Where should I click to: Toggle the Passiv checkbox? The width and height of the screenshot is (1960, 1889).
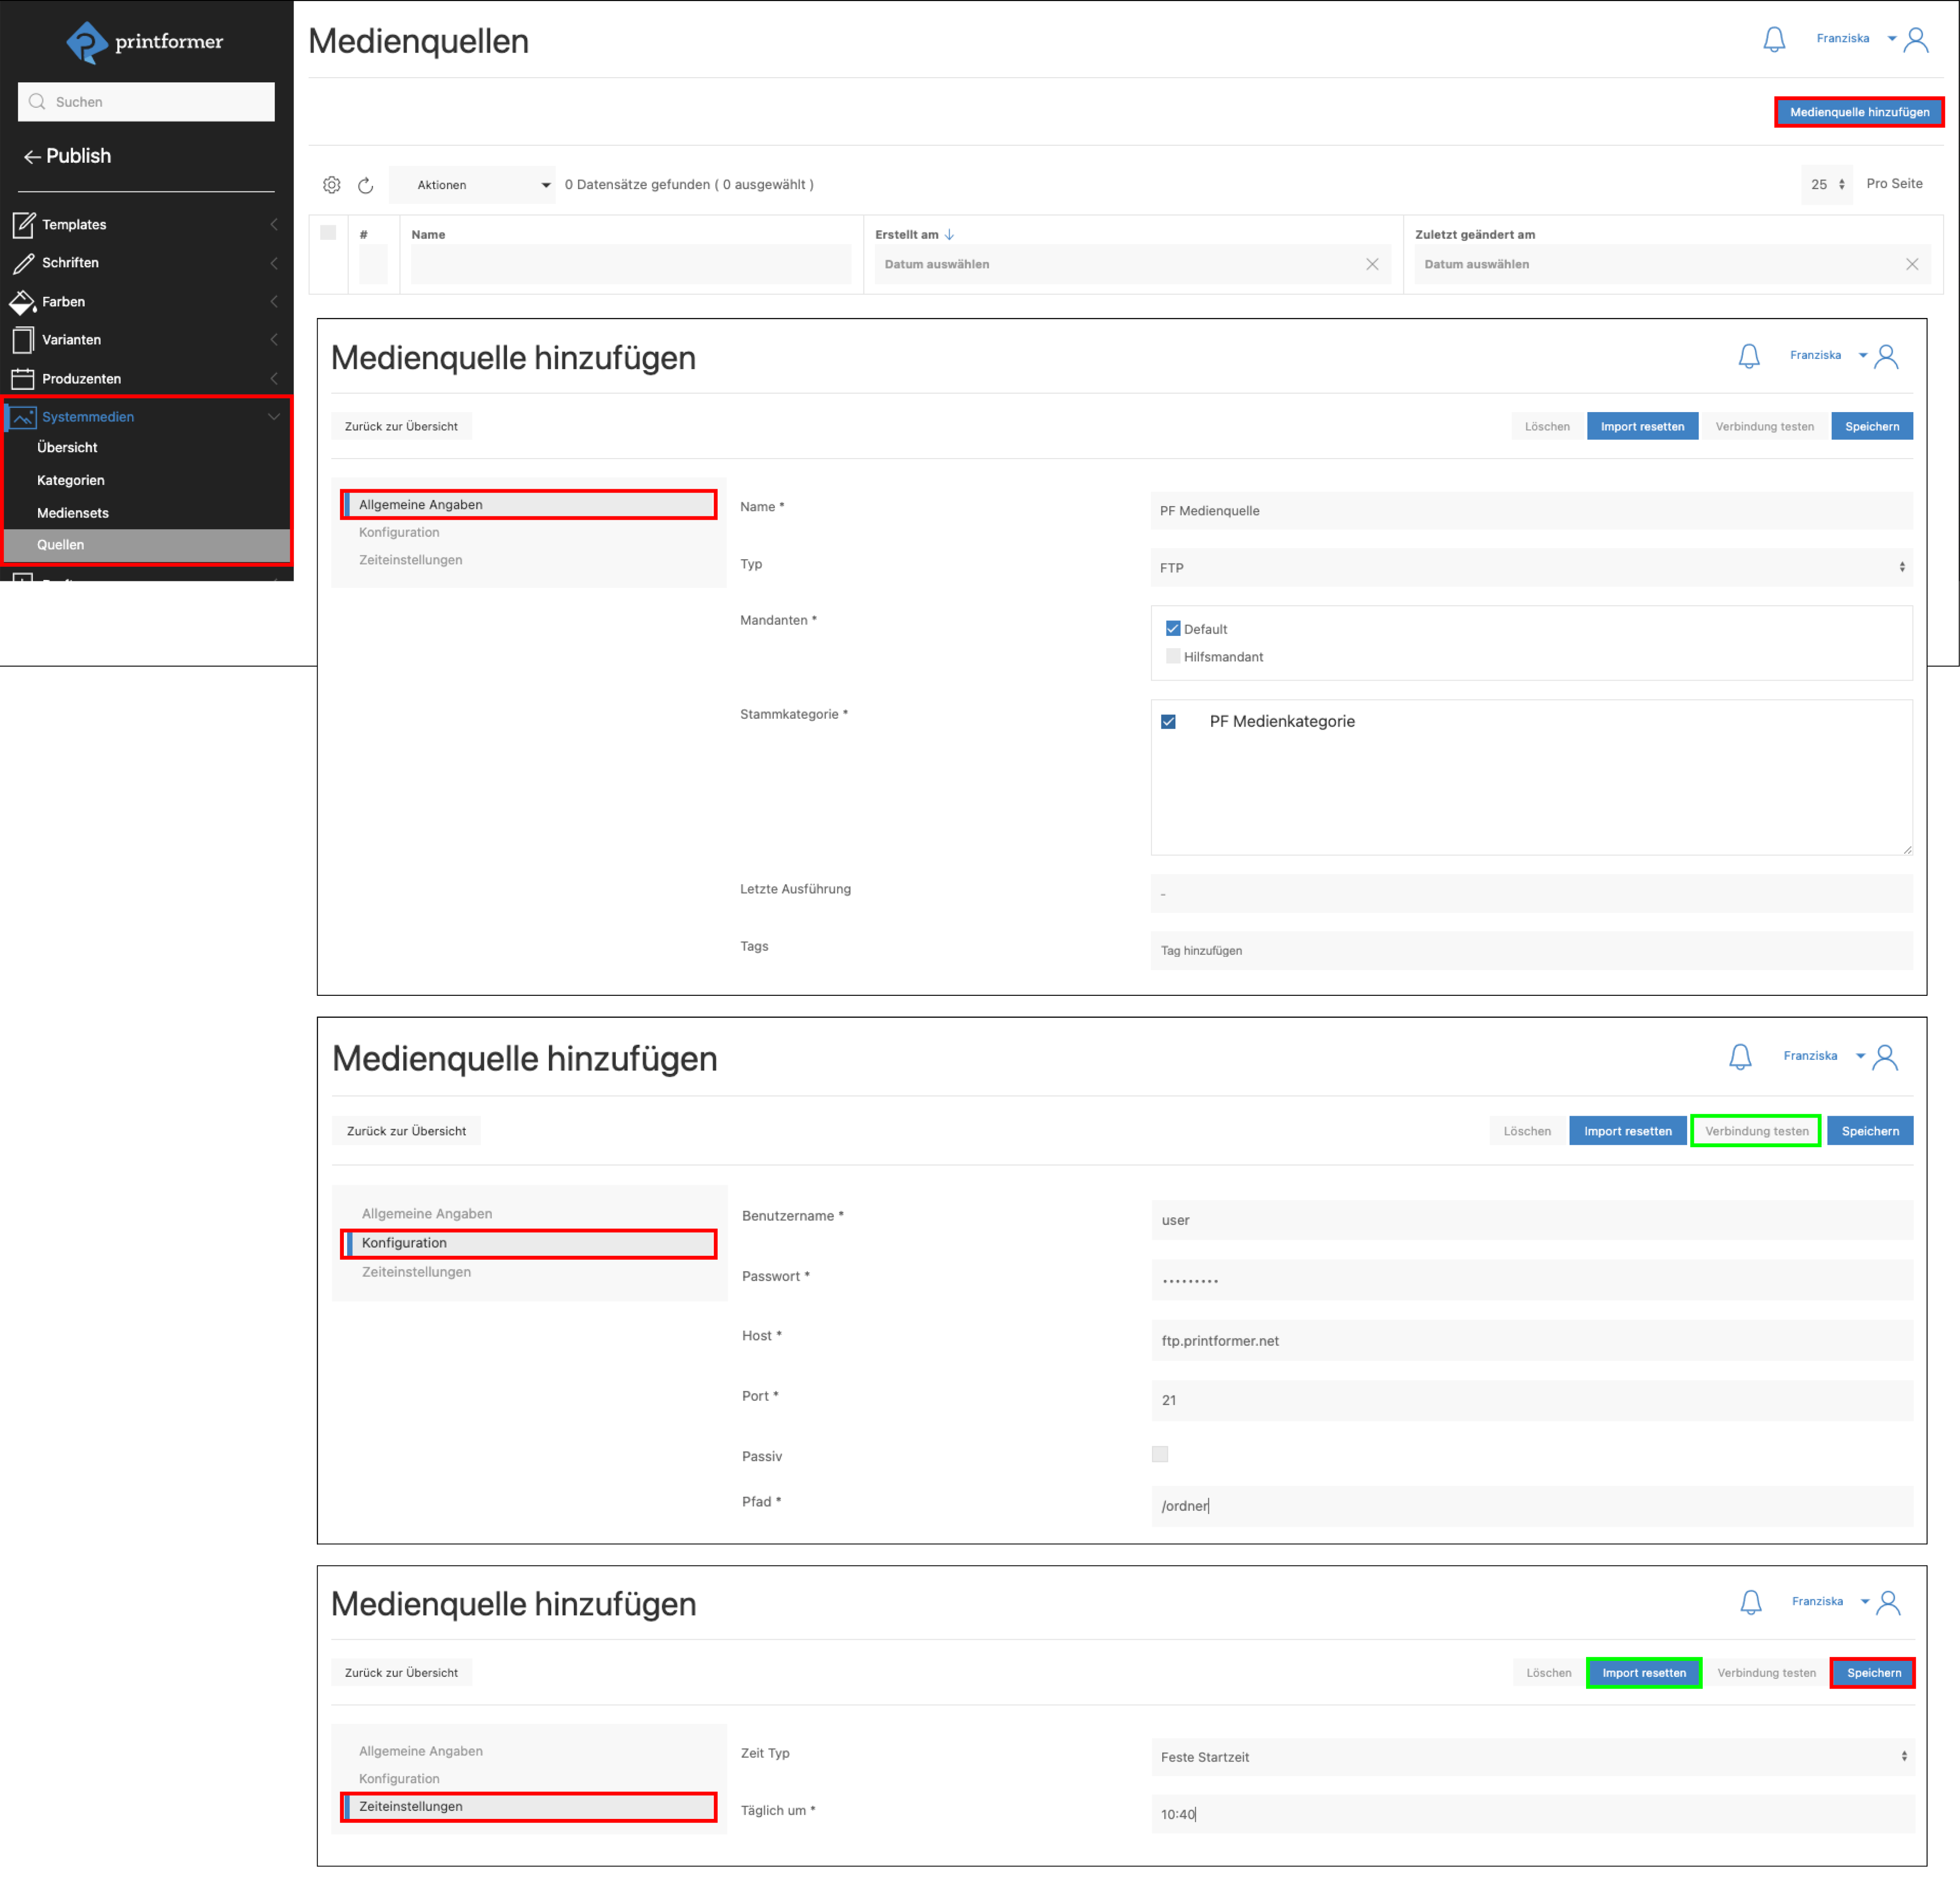1160,1455
